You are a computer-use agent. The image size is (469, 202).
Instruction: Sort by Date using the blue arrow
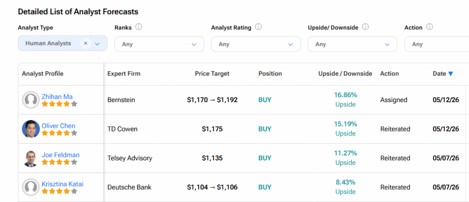451,74
